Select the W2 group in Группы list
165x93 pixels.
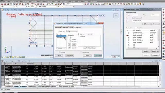coord(61,37)
